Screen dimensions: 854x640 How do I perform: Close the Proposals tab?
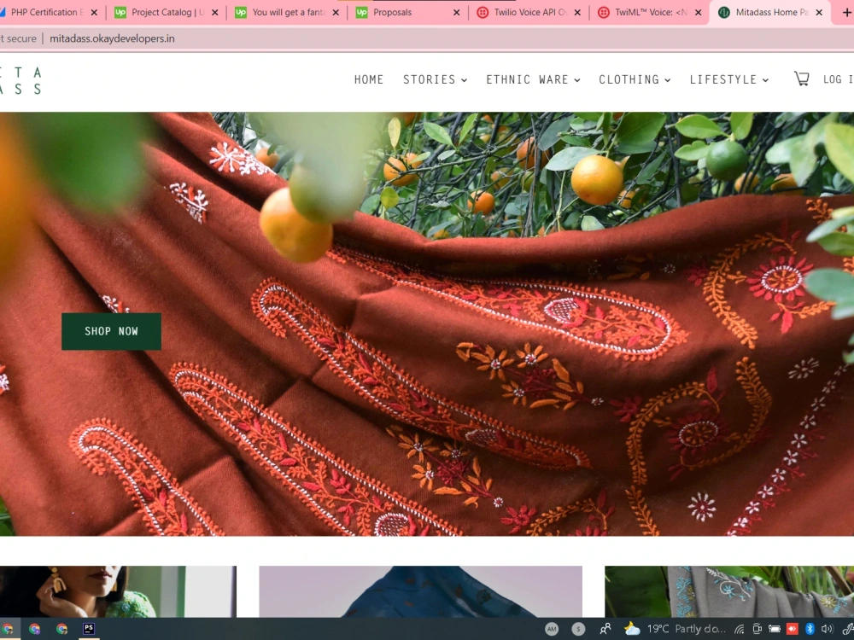pos(456,12)
